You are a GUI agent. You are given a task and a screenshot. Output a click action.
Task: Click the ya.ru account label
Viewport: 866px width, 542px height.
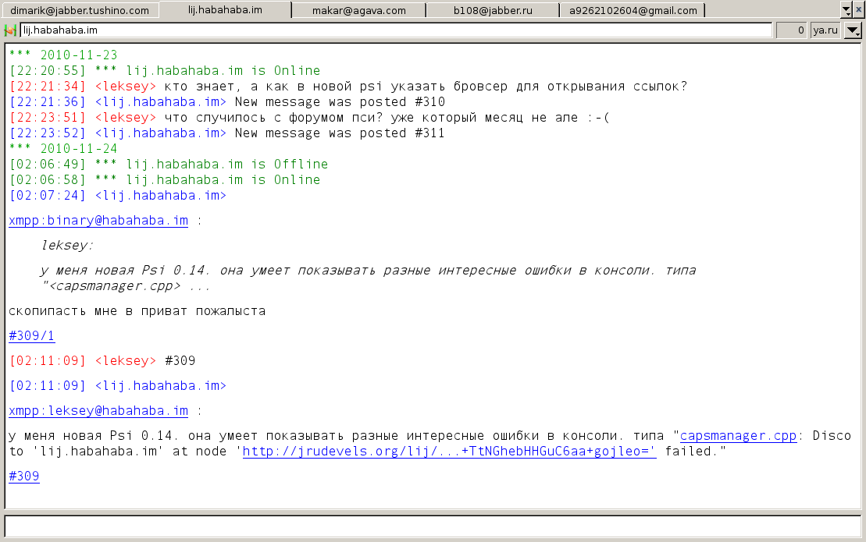pos(825,30)
